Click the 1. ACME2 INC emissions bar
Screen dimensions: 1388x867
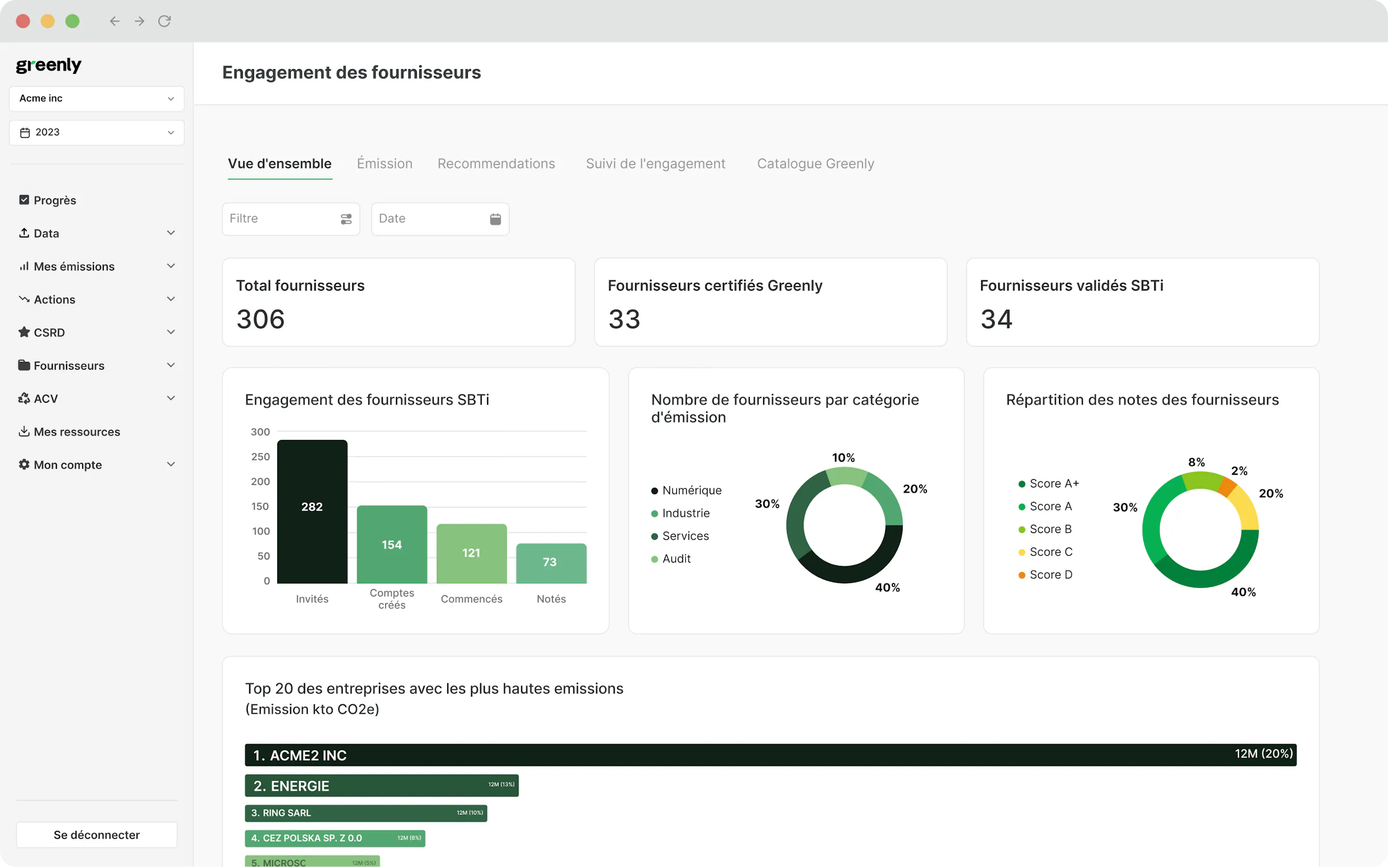coord(770,754)
